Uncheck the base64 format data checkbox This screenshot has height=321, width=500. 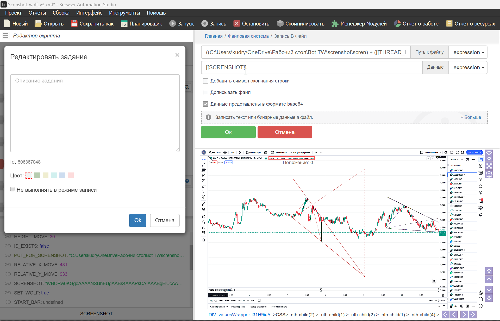pos(205,104)
